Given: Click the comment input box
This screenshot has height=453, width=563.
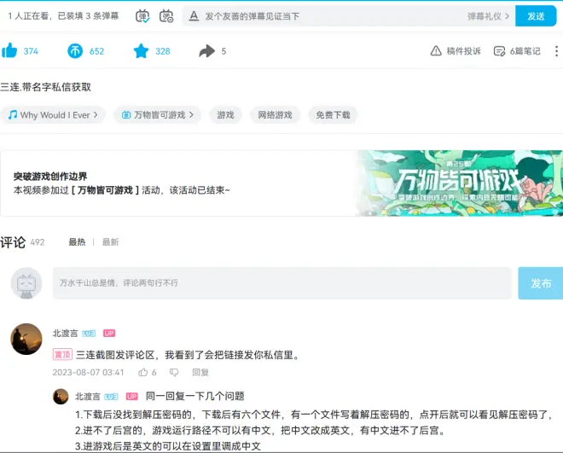Looking at the screenshot, I should [x=281, y=282].
